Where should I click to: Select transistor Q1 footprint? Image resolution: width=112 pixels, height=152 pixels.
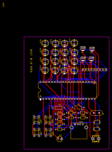point(83,48)
